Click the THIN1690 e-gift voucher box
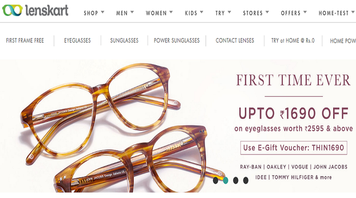The width and height of the screenshot is (356, 198). [x=293, y=148]
